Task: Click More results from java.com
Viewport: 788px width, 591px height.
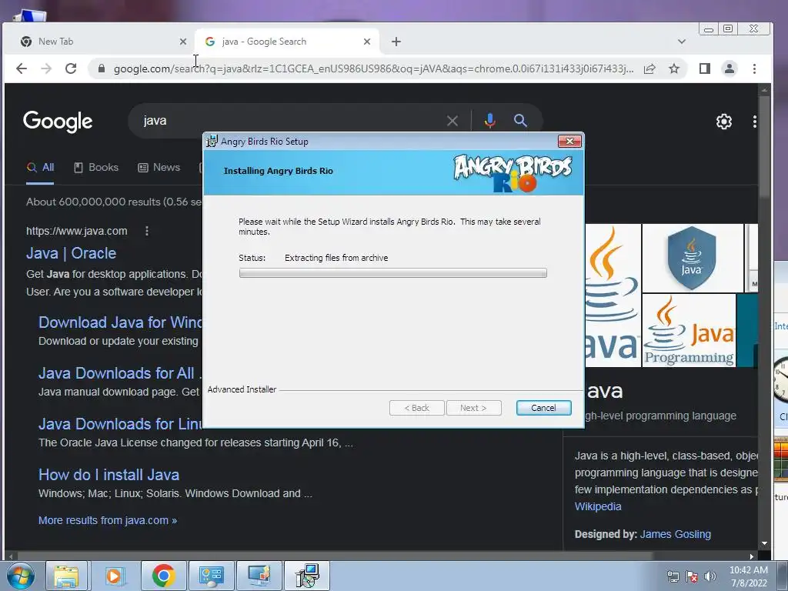Action: point(108,520)
